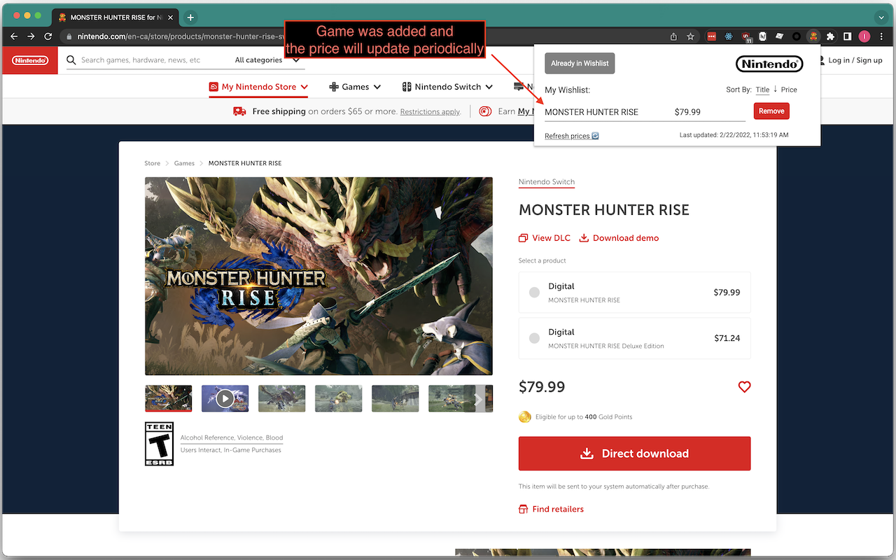Open the uBlock Origin shield icon
The image size is (896, 560).
[745, 36]
